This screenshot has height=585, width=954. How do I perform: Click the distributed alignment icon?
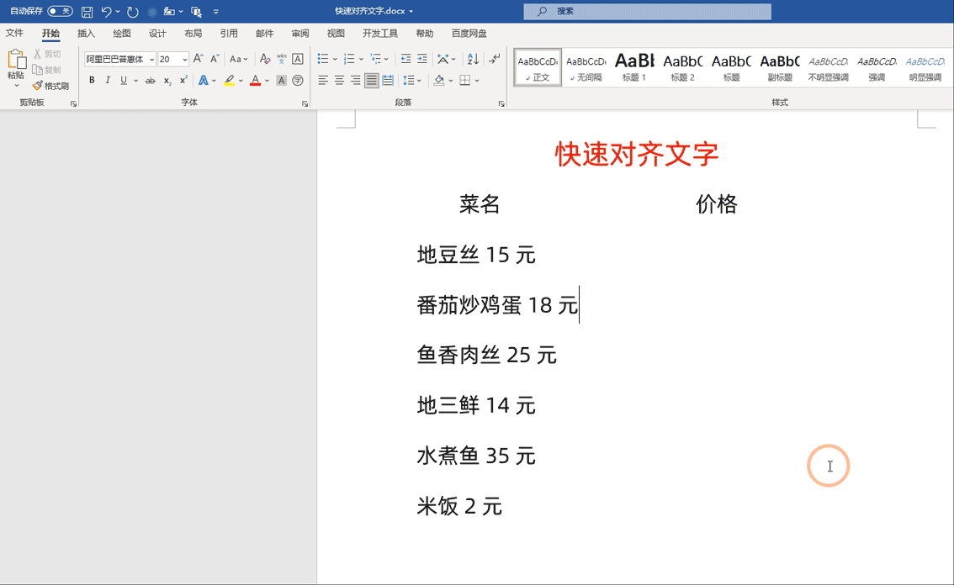point(388,81)
